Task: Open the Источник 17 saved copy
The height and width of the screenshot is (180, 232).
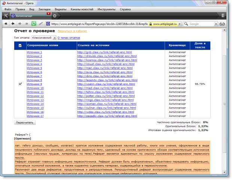Action: pos(35,116)
